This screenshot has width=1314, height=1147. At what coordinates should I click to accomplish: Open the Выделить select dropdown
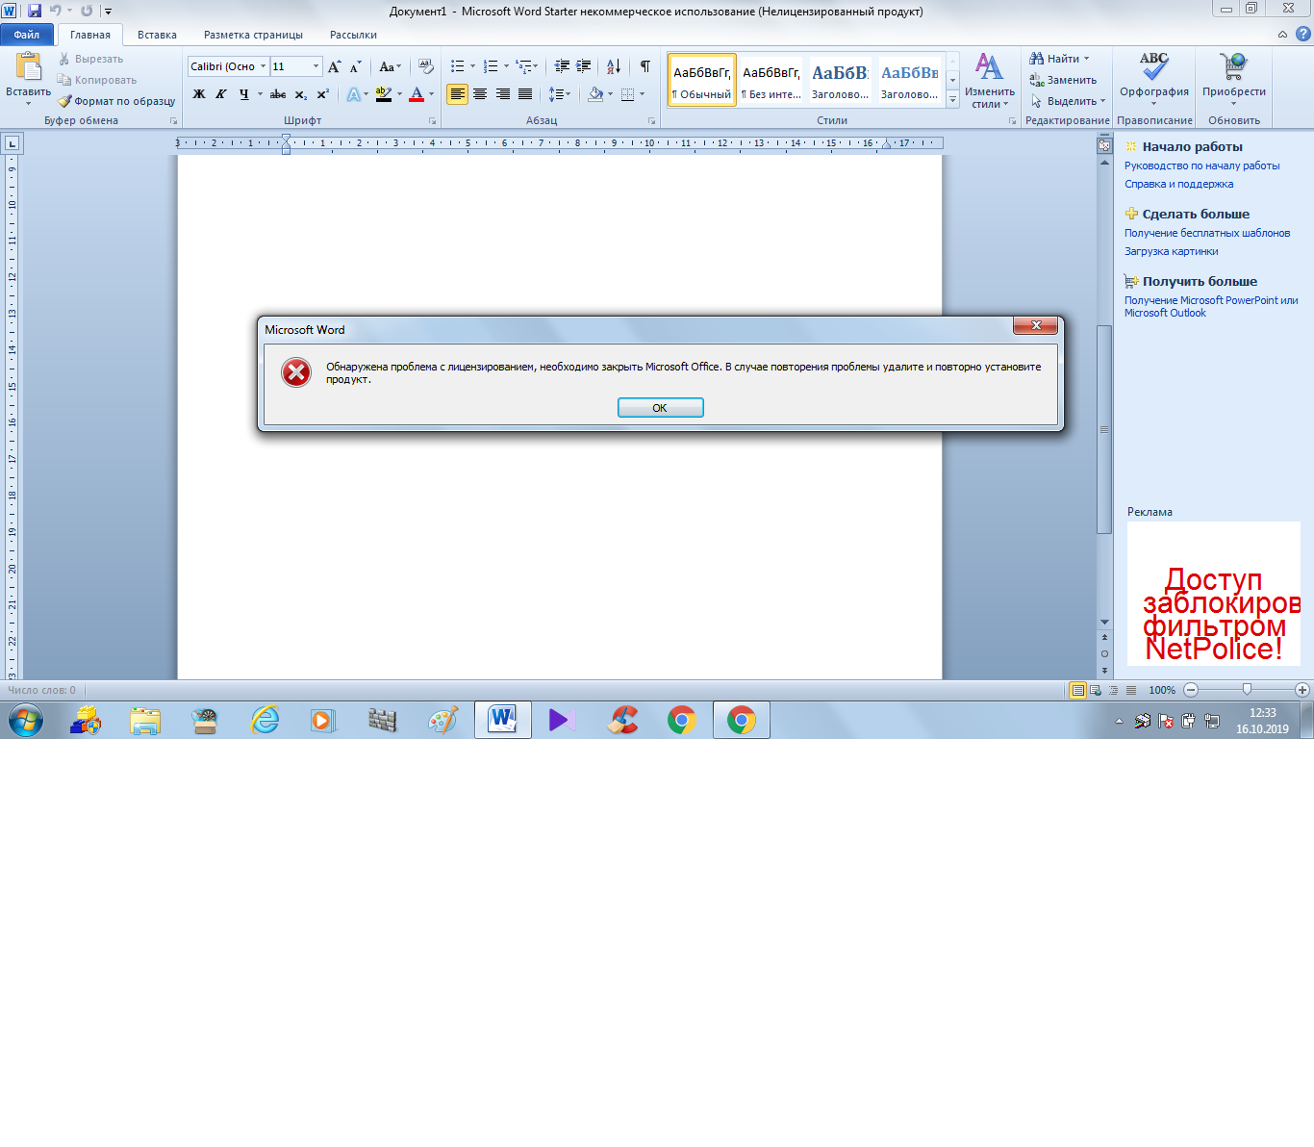[x=1069, y=101]
